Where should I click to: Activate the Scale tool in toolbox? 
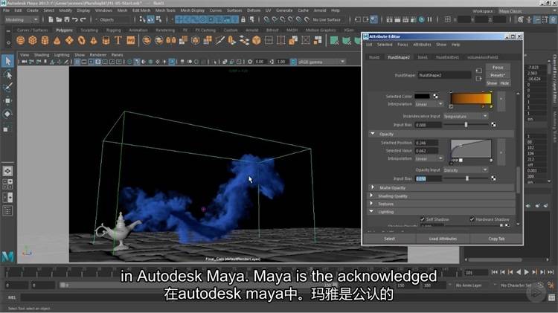tap(6, 129)
